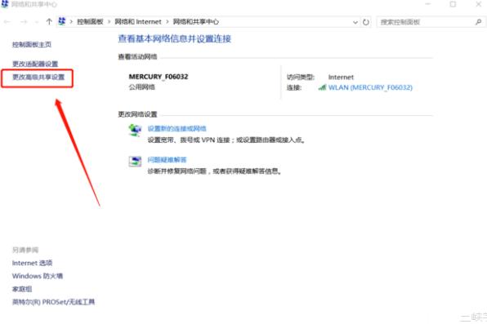This screenshot has width=487, height=324.
Task: Select 网络和 Internet in the breadcrumb
Action: click(138, 22)
